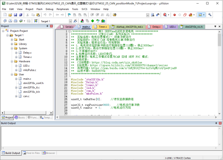The height and width of the screenshot is (160, 223).
Task: Click the Start/Stop Debug Session icon
Action: pyautogui.click(x=165, y=15)
